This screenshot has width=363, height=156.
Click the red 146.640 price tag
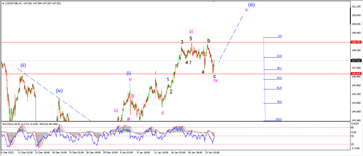(356, 74)
